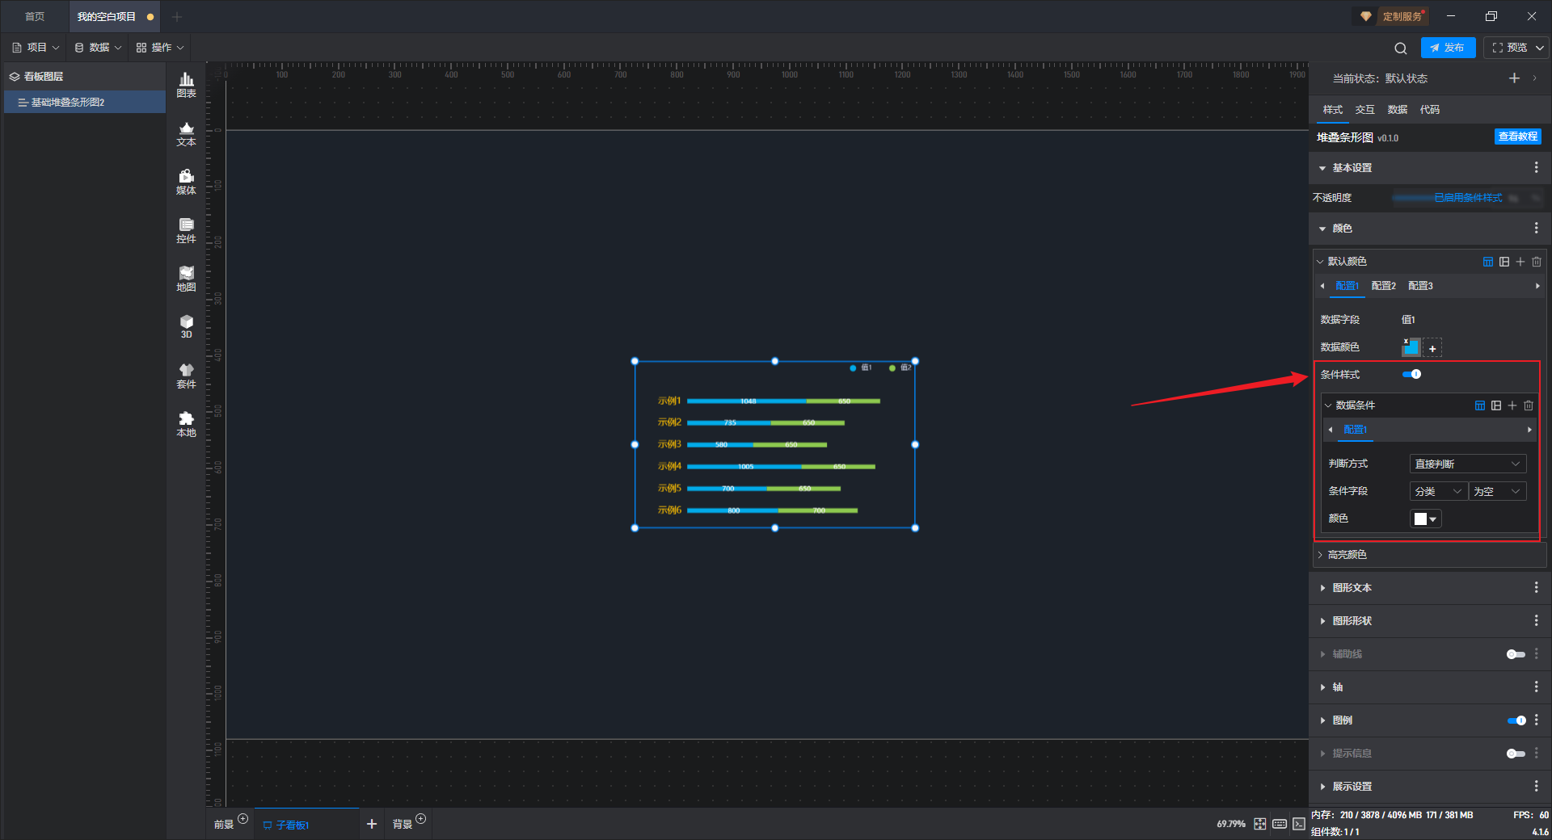Image resolution: width=1552 pixels, height=840 pixels.
Task: Open the 本地 local components icon
Action: [186, 423]
